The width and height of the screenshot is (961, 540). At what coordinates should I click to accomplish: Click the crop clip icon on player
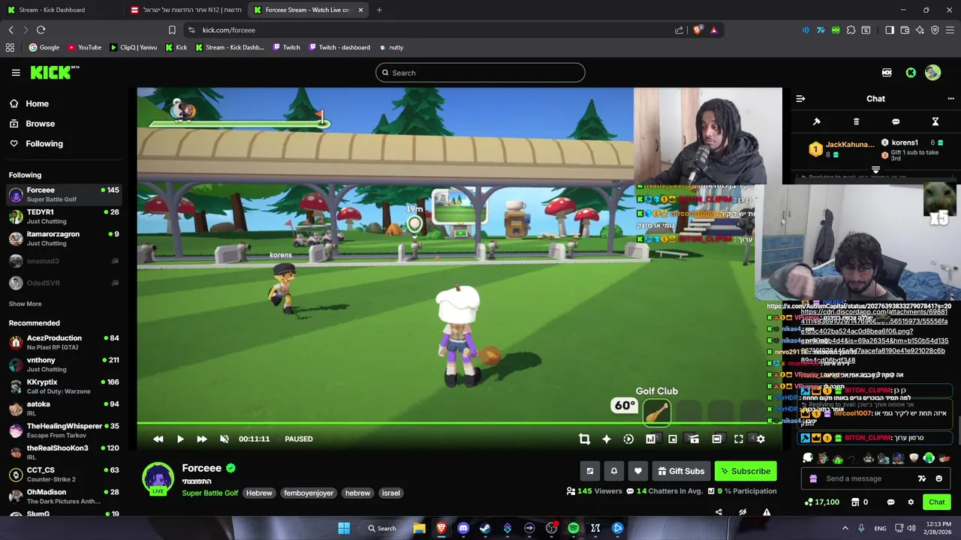pyautogui.click(x=584, y=439)
